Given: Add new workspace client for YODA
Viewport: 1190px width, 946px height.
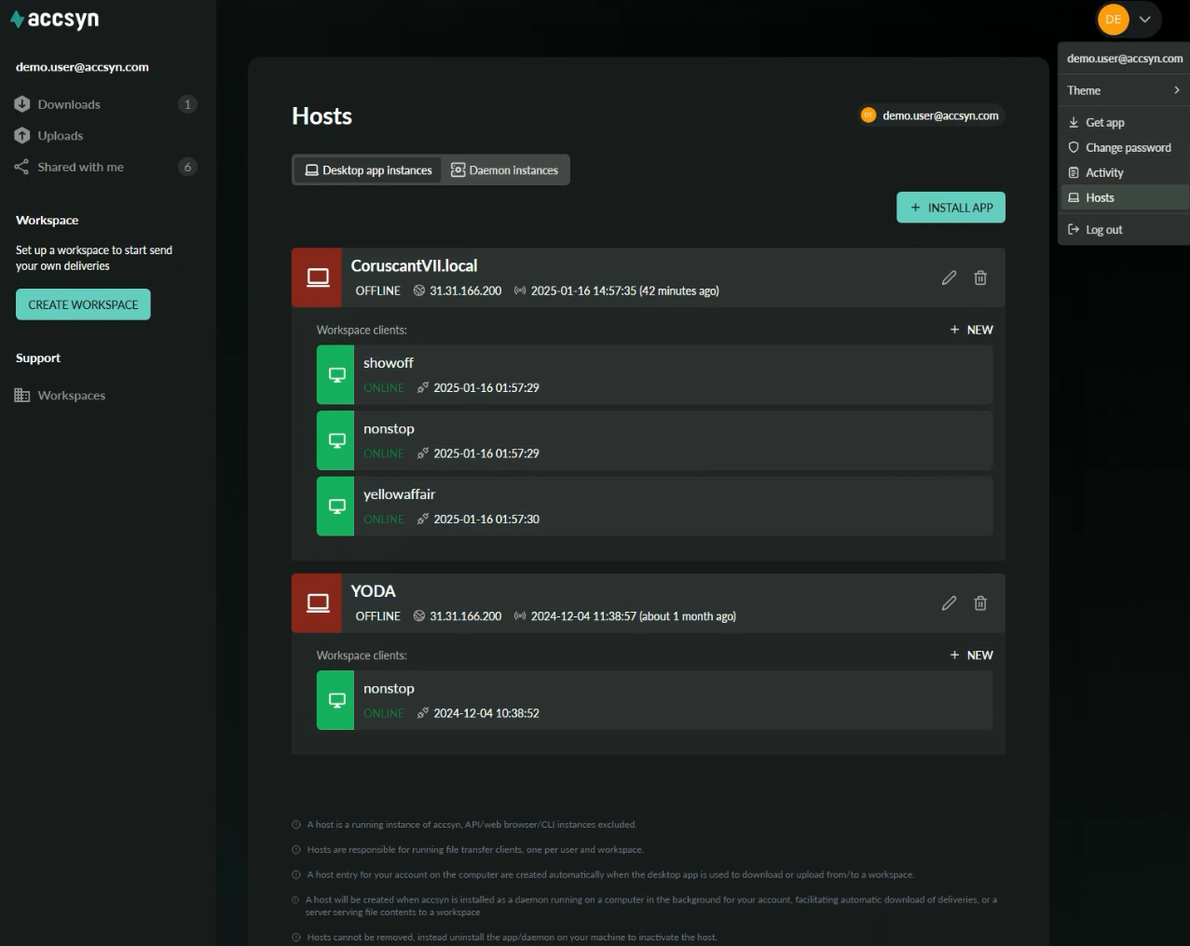Looking at the screenshot, I should tap(971, 655).
